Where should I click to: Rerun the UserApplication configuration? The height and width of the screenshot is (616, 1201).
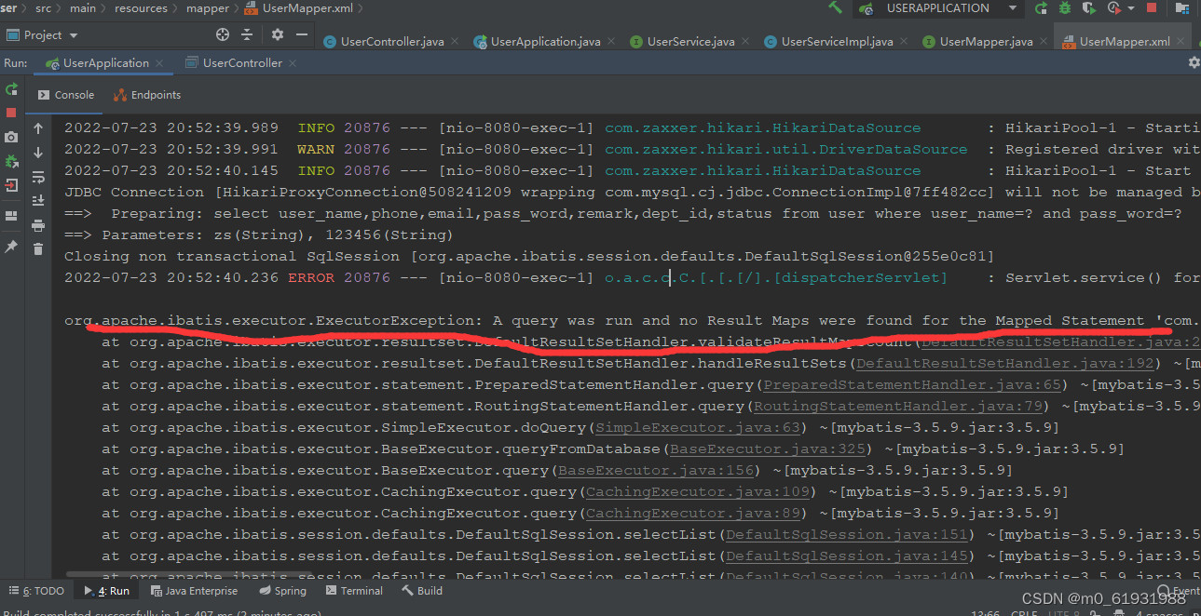pyautogui.click(x=11, y=88)
